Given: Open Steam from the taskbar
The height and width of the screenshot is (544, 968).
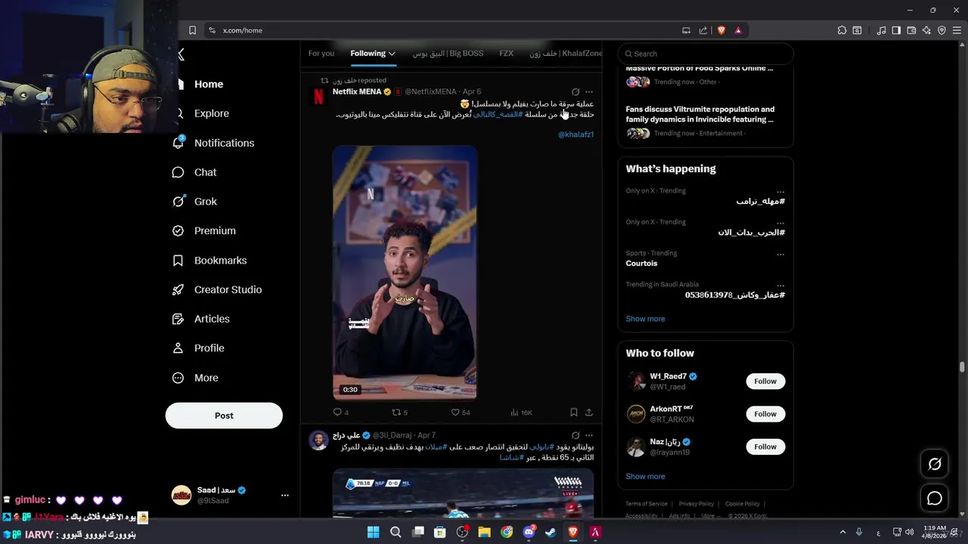Looking at the screenshot, I should (551, 533).
